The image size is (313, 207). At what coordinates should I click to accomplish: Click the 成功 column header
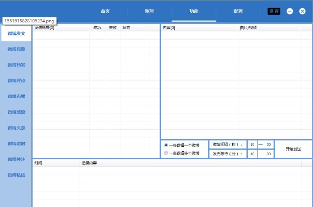(97, 28)
